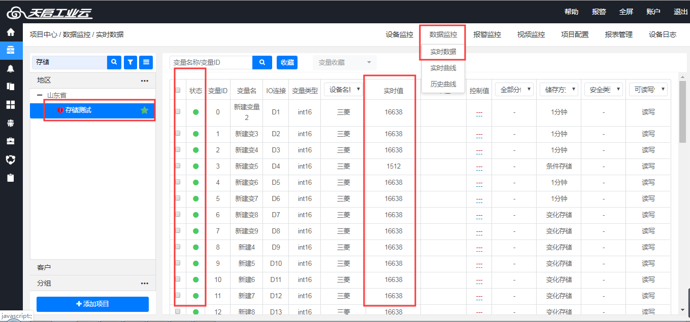Click search magnifier next to variable name field
The width and height of the screenshot is (690, 322).
(x=262, y=62)
